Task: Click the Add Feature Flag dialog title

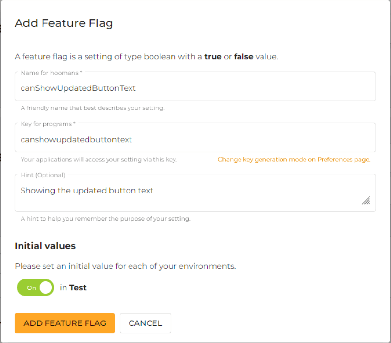Action: point(64,23)
